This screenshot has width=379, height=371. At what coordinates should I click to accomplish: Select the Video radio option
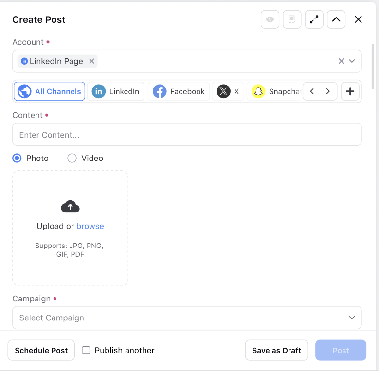tap(72, 158)
